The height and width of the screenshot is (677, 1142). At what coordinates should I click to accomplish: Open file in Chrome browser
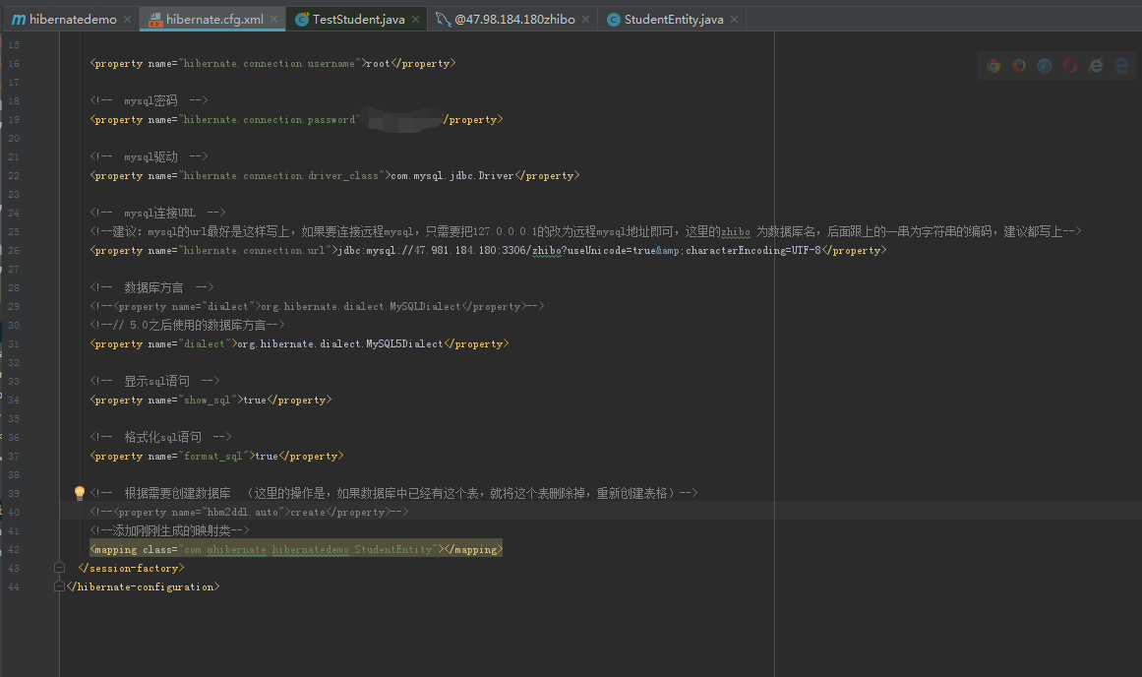click(x=993, y=66)
